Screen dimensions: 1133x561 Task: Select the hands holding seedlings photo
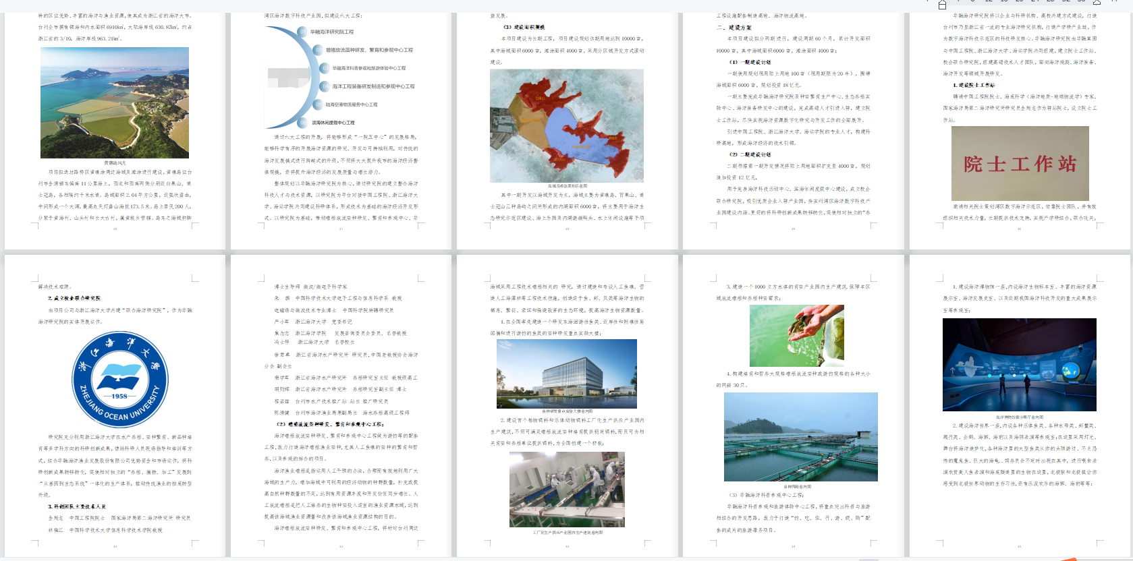point(796,336)
